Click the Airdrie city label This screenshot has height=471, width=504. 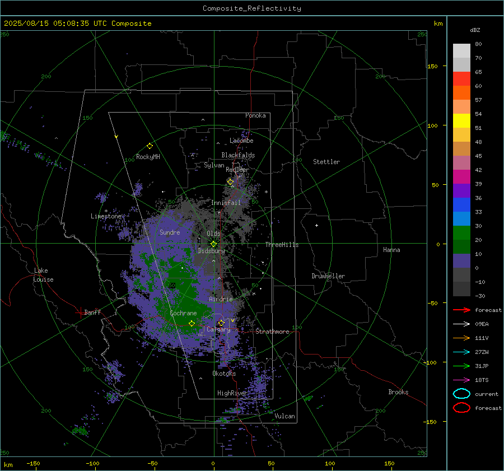coord(221,299)
